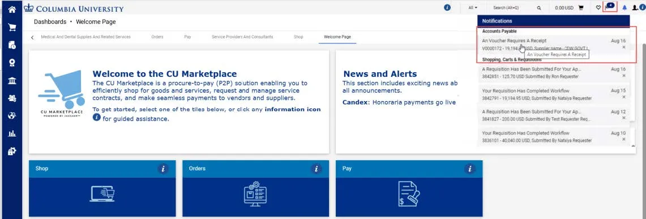Dismiss the 3842791 completed workflow notification
Viewport: 646px width, 219px height.
[623, 97]
